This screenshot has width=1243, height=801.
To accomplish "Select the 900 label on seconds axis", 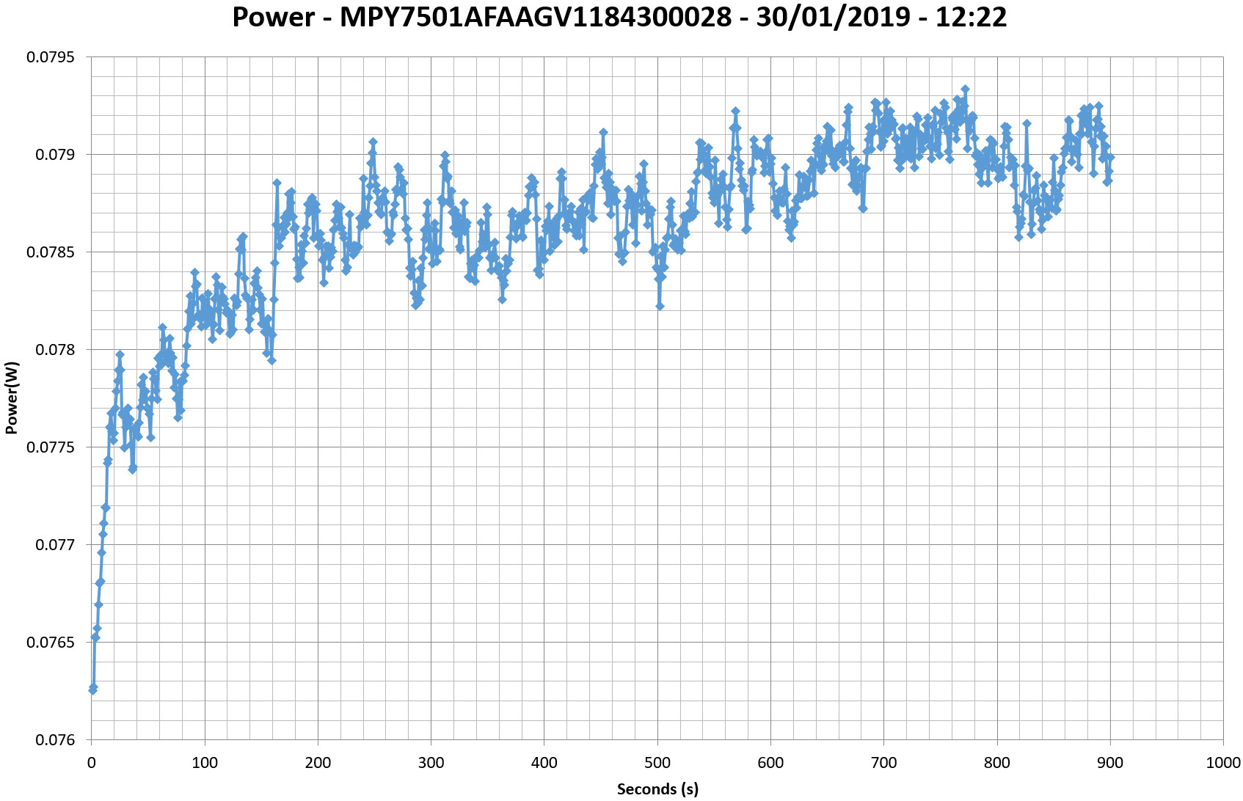I will click(1110, 763).
